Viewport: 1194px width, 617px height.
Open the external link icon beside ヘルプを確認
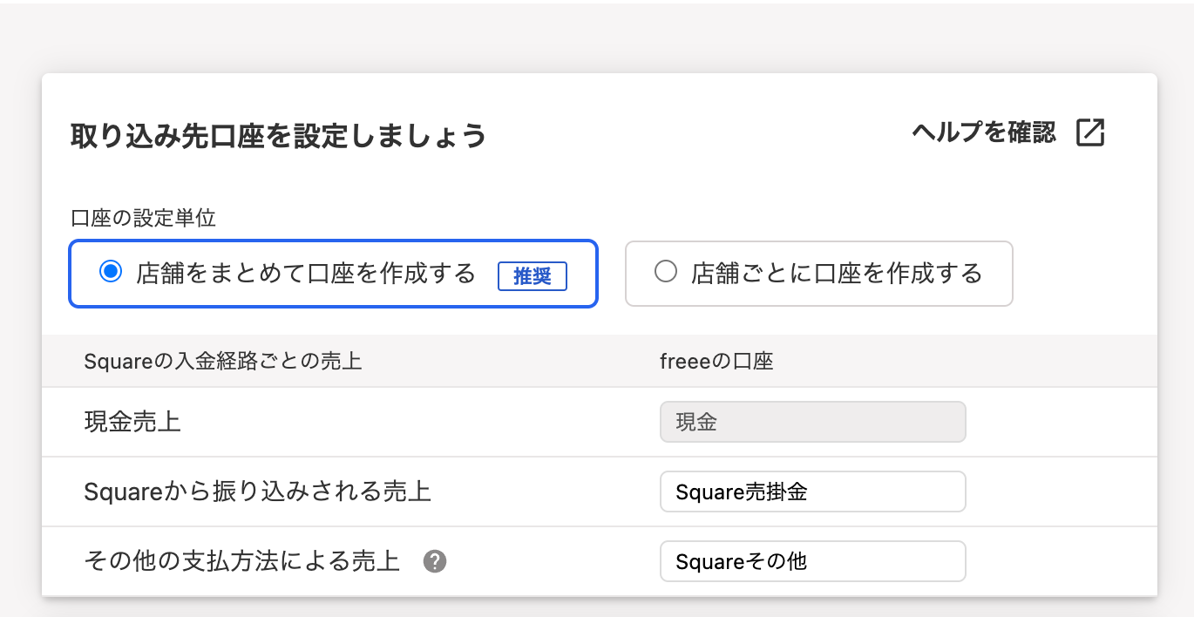1090,132
